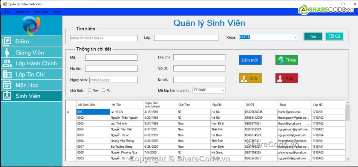Select row selector for student 0001
Viewport: 358px width, 167px height.
click(x=69, y=112)
